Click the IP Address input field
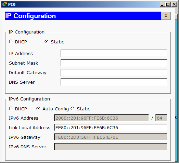179x163 pixels. pyautogui.click(x=114, y=53)
